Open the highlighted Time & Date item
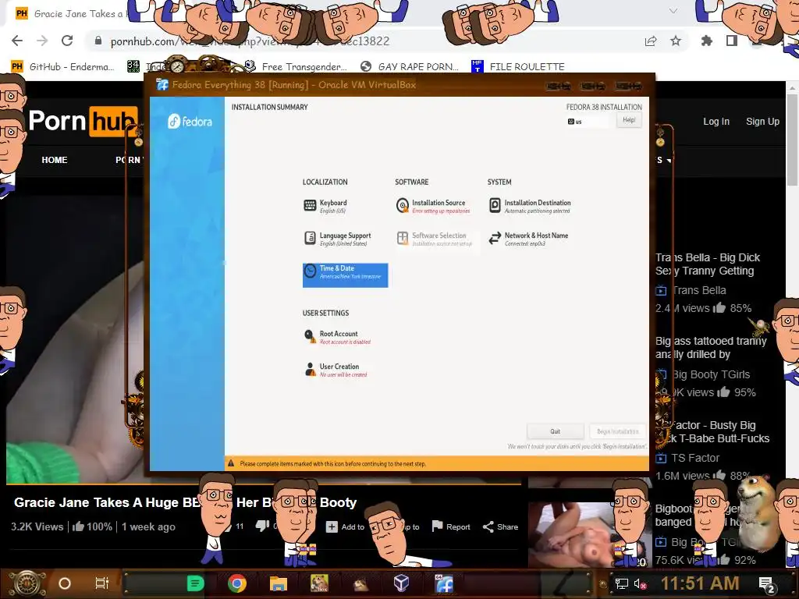 pos(345,275)
